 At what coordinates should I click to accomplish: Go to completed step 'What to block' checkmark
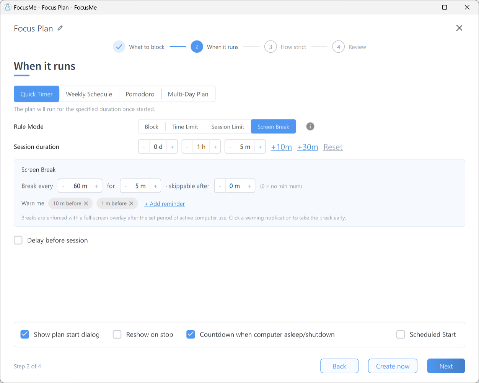(x=119, y=47)
